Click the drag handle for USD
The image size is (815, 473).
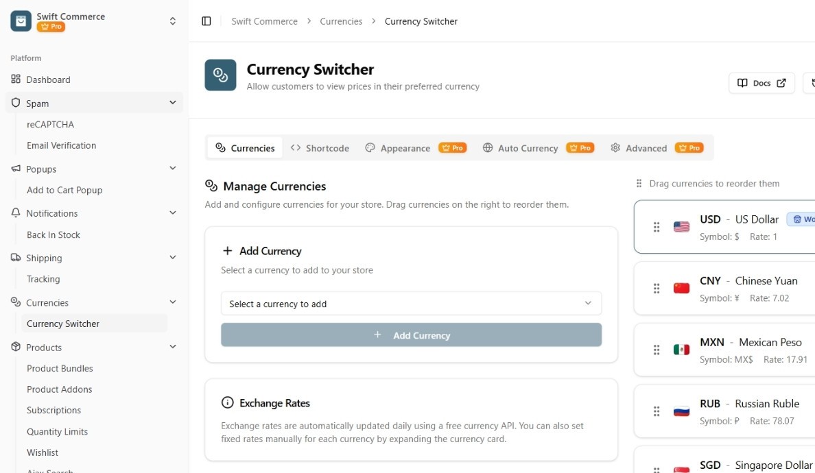click(657, 227)
